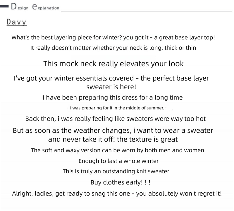Click the word "Design" in the header
Viewport: 234px width, 211px height.
pyautogui.click(x=20, y=7)
